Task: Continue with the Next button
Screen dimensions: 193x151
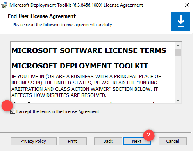Action: (137, 141)
